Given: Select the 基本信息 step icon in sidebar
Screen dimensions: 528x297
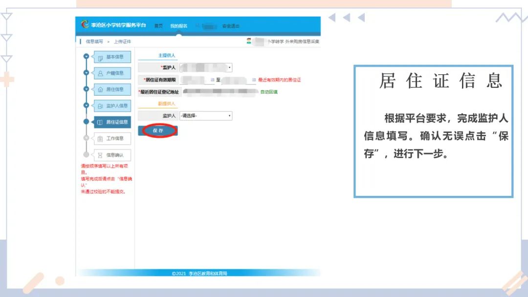Looking at the screenshot, I should pyautogui.click(x=100, y=57).
